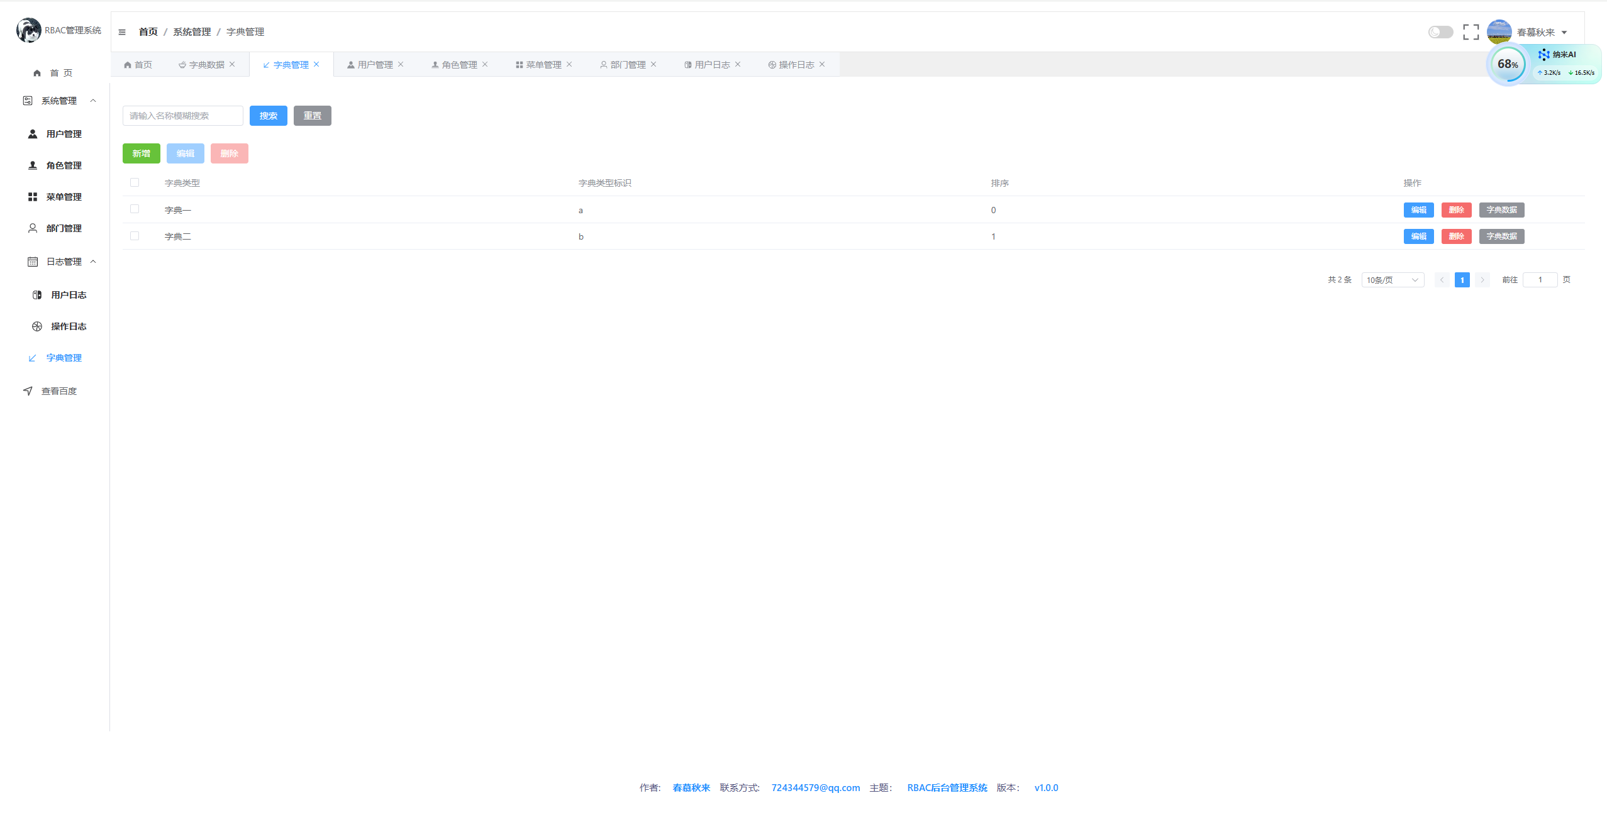Collapse the 系统管理 sidebar group

[93, 101]
